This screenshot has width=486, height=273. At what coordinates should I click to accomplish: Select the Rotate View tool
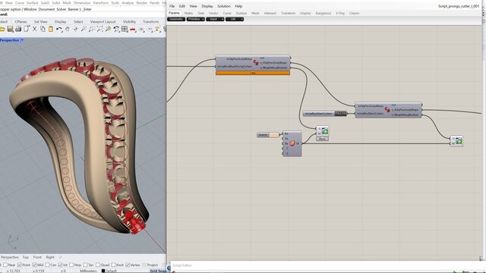coord(75,29)
